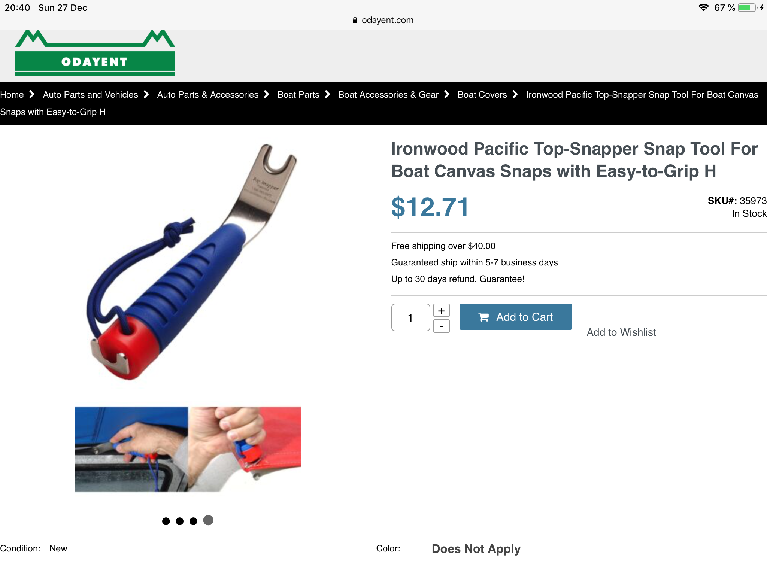The width and height of the screenshot is (767, 575).
Task: Select the second carousel dot
Action: click(180, 521)
